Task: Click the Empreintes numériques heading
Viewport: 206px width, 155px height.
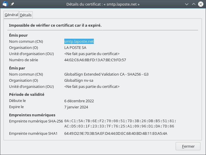Action: point(32,115)
